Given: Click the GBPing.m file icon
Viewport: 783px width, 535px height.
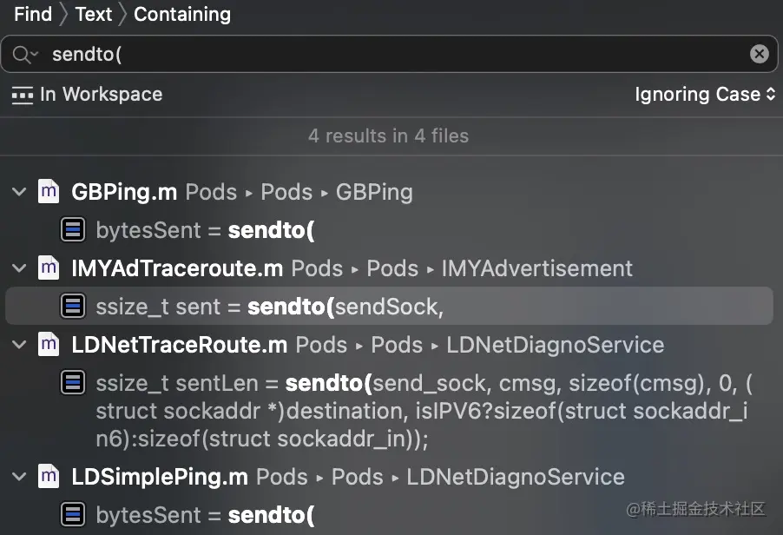Looking at the screenshot, I should (x=49, y=192).
